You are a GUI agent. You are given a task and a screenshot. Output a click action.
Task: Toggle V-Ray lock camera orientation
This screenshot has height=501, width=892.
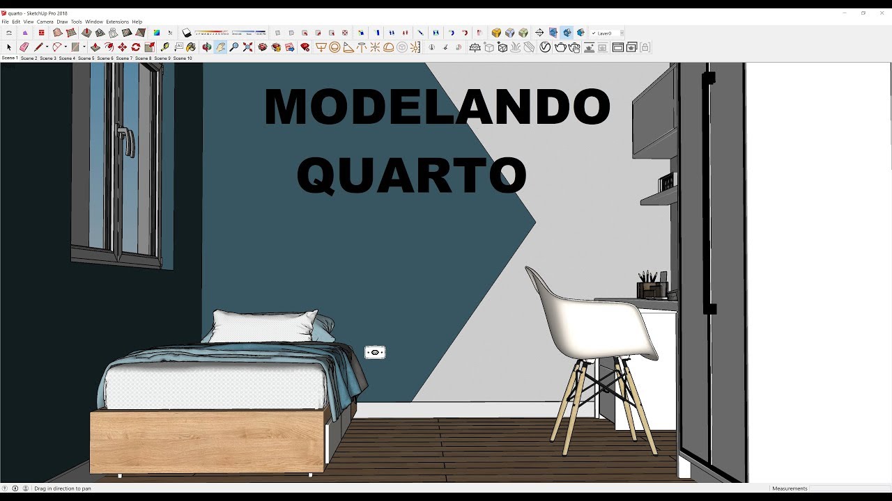click(x=645, y=47)
